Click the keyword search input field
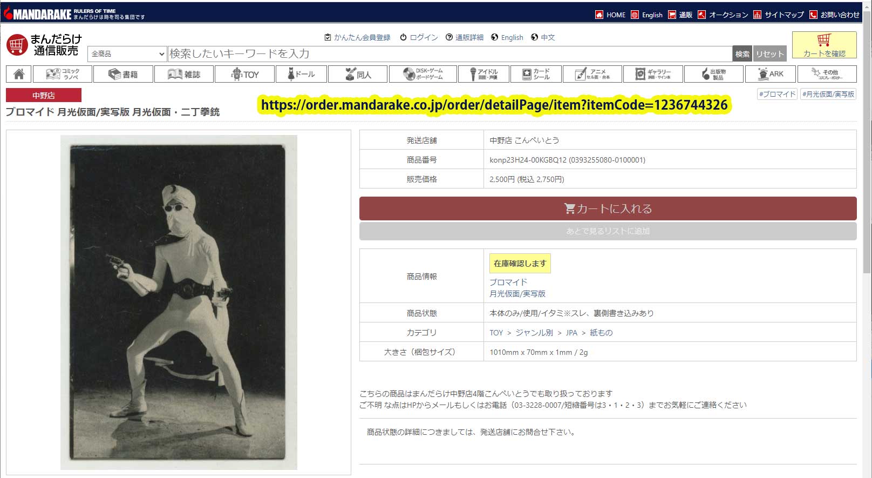Image resolution: width=872 pixels, height=478 pixels. click(449, 54)
